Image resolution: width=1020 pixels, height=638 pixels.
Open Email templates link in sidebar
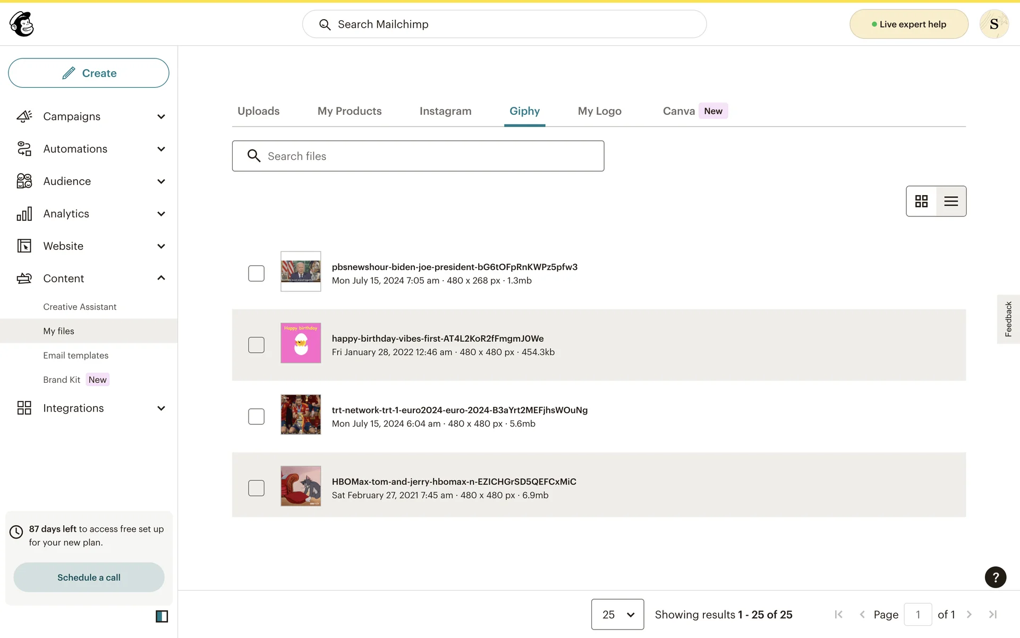[x=75, y=355]
